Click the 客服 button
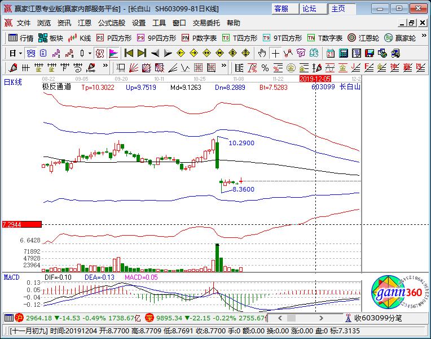431x339 pixels. click(x=285, y=9)
